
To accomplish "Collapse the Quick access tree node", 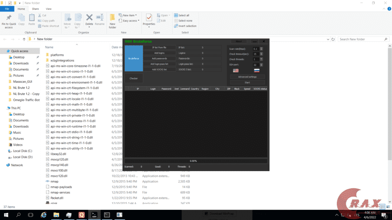I will tap(4, 51).
